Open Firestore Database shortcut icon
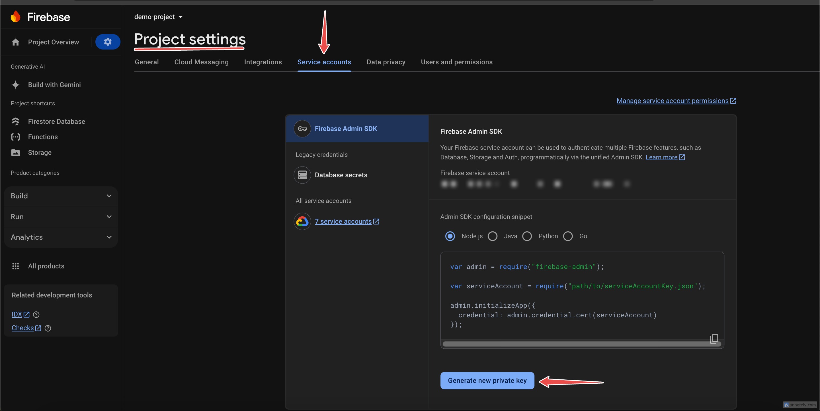The width and height of the screenshot is (820, 411). (15, 122)
